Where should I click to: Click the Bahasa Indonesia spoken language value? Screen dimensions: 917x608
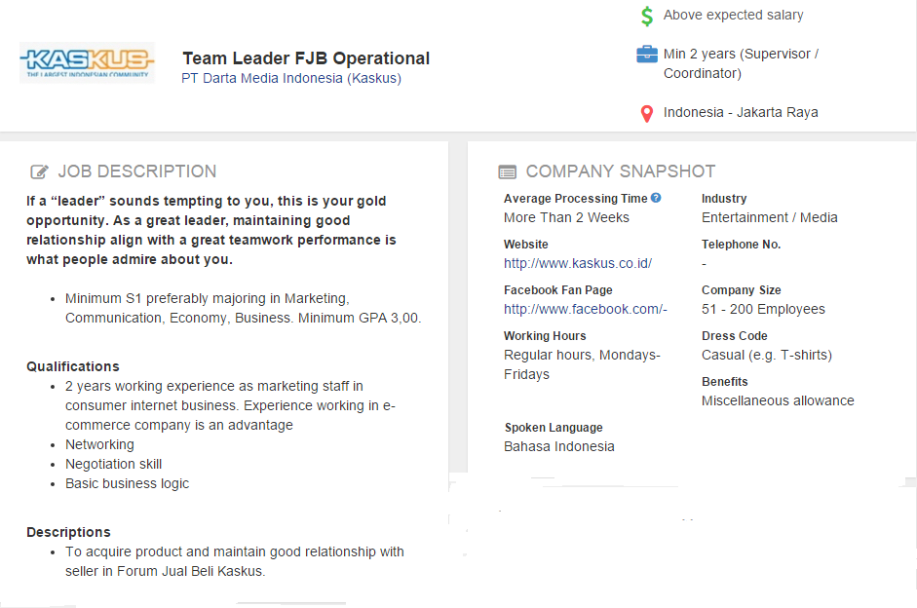click(x=559, y=446)
